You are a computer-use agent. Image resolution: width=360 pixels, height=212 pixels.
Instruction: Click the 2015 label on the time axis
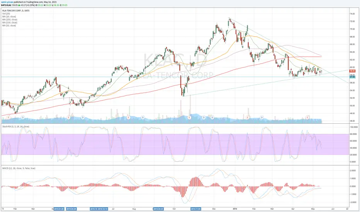(235, 209)
